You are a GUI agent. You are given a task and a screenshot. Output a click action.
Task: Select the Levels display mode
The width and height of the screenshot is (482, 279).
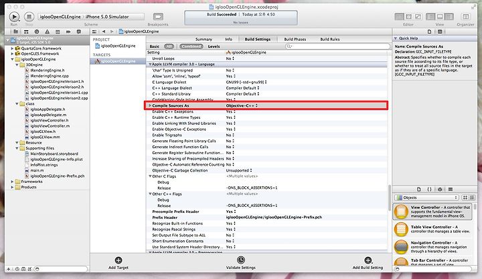[x=214, y=46]
